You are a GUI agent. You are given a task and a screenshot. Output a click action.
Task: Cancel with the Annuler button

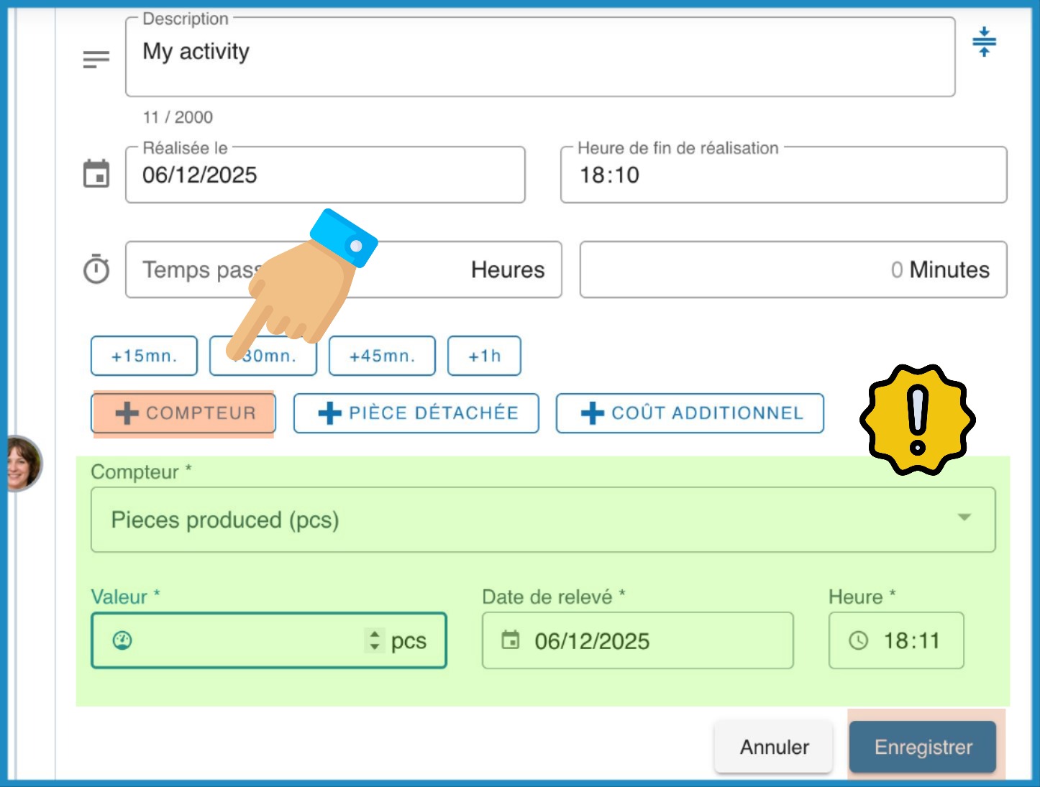coord(774,747)
